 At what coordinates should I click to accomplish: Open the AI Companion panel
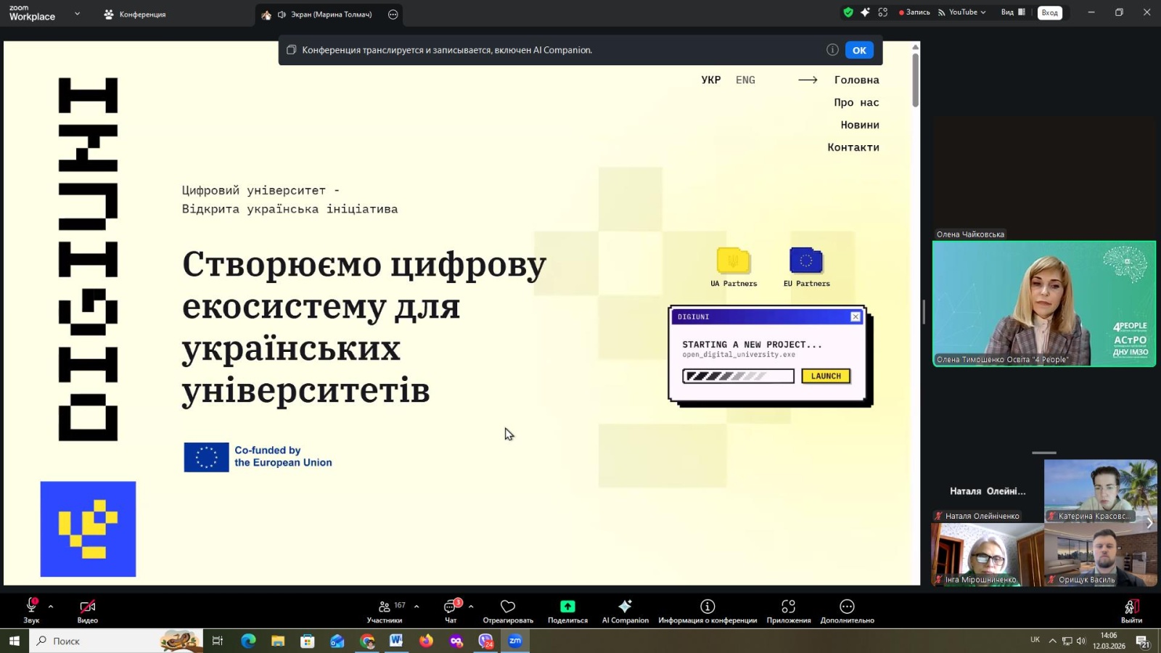click(x=625, y=607)
